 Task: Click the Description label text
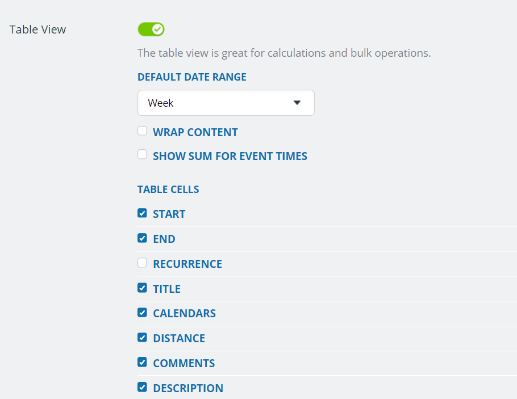tap(188, 388)
